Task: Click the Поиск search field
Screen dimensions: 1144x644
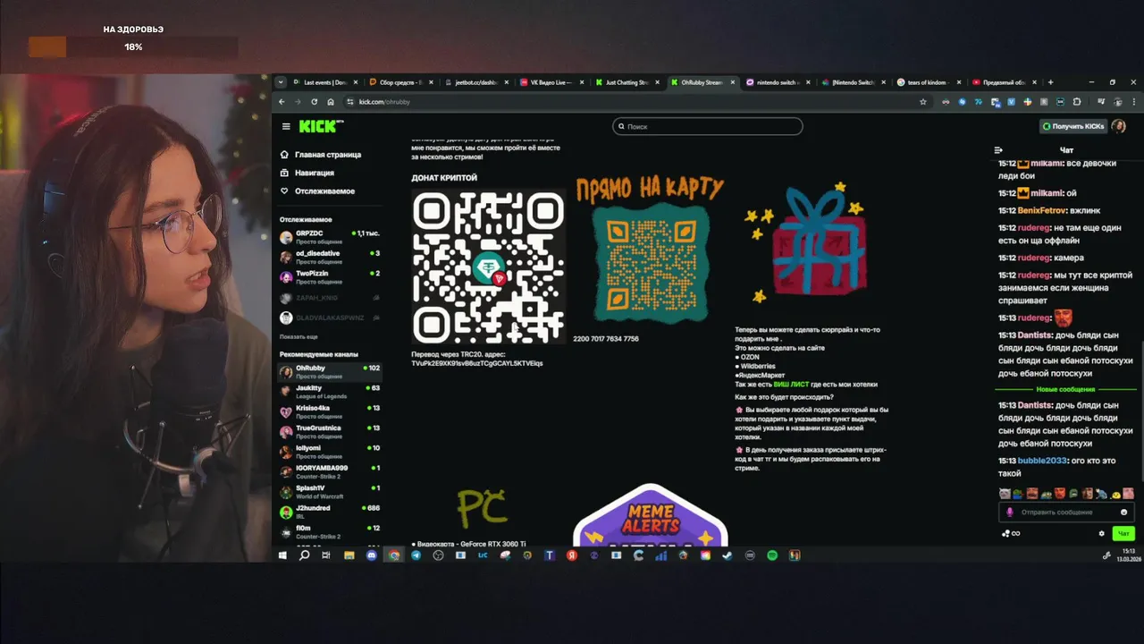Action: pyautogui.click(x=707, y=126)
